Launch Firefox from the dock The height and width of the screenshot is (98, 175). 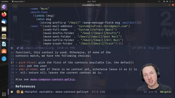tap(4, 14)
